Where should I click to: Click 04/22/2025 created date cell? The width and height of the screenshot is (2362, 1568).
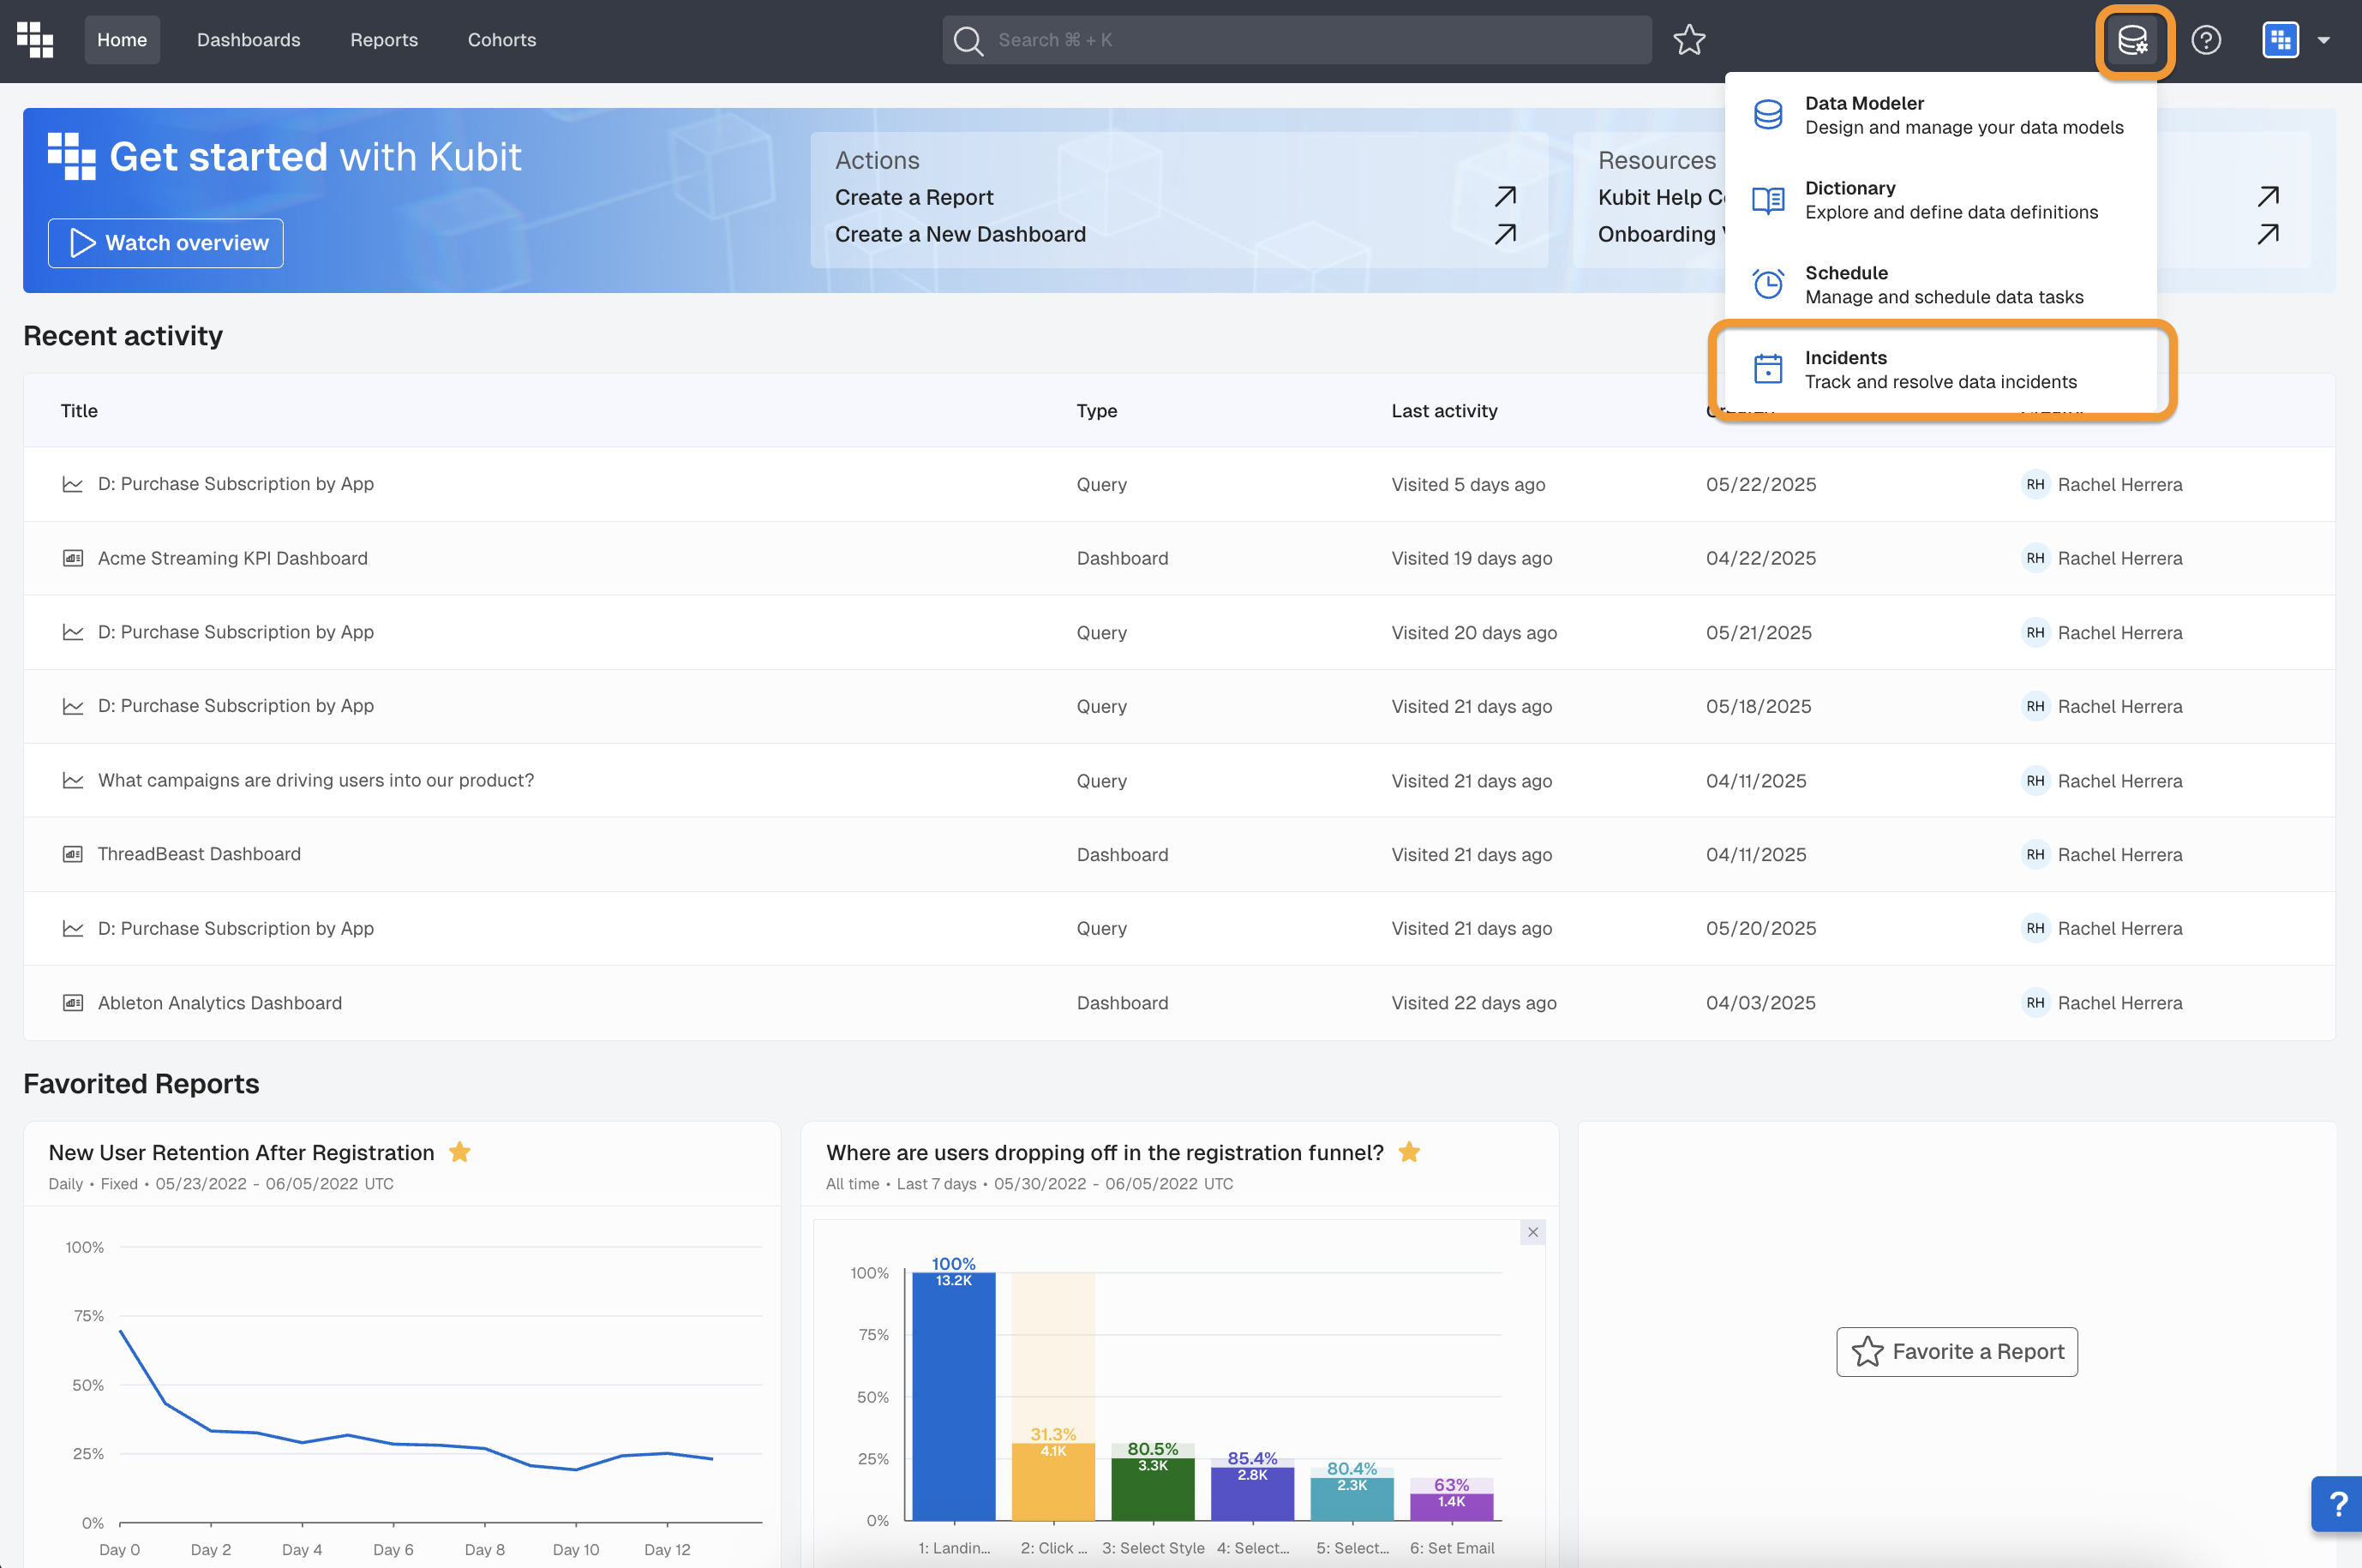pos(1761,558)
